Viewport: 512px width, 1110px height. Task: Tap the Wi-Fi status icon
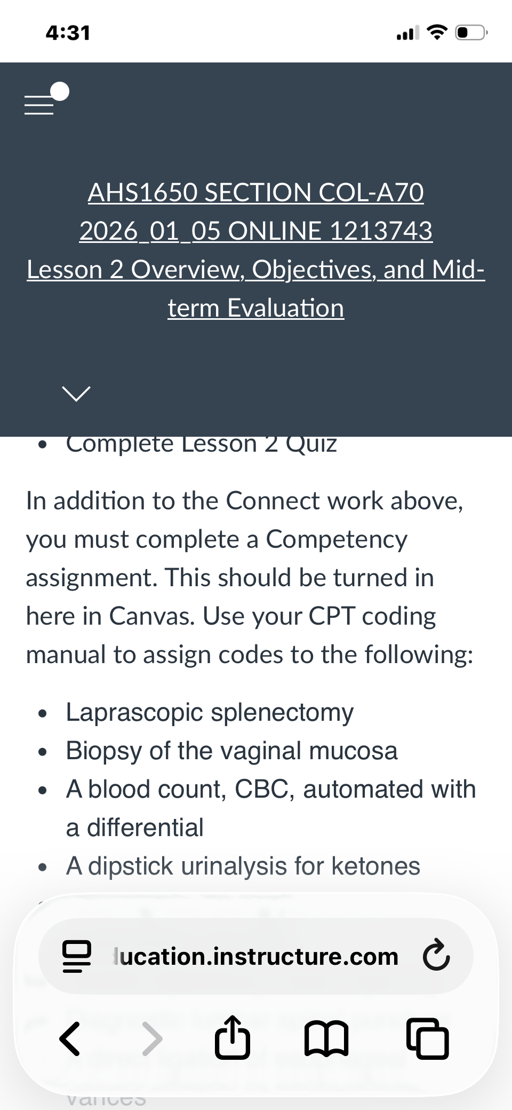click(437, 33)
